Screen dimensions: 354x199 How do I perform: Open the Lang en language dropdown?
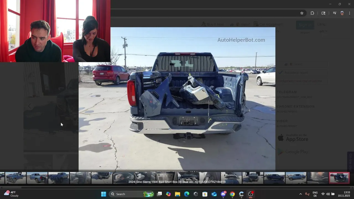(x=323, y=31)
